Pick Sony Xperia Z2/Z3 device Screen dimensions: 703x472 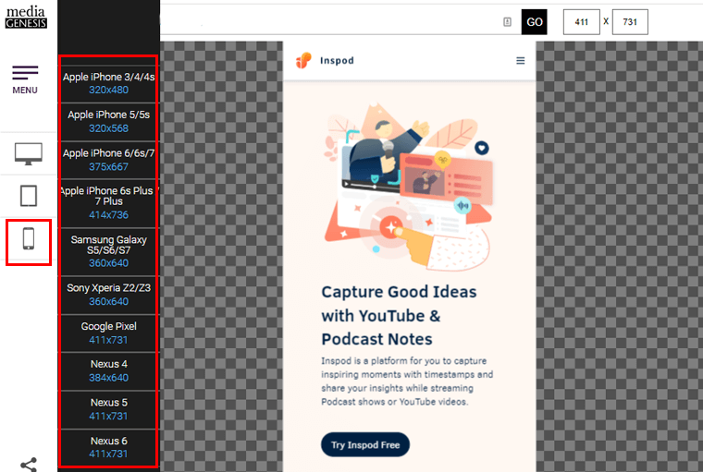pos(108,295)
